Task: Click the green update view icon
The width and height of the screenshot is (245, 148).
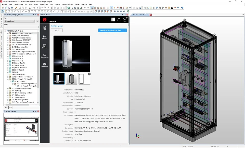Action: [128, 11]
